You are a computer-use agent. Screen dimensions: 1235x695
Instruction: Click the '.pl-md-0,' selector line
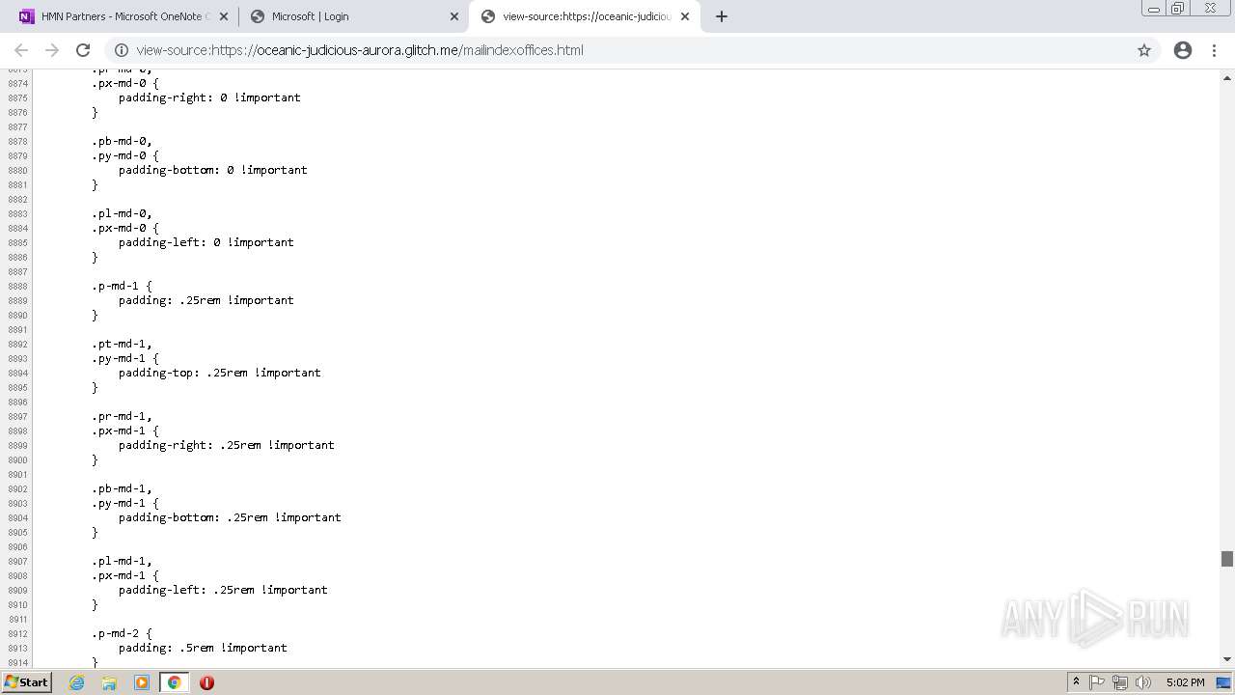pyautogui.click(x=122, y=213)
